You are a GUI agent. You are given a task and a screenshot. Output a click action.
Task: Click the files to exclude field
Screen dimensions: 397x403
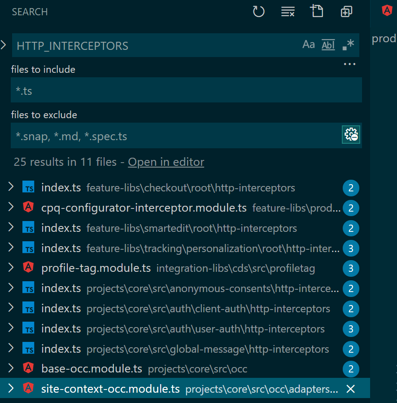click(x=175, y=136)
